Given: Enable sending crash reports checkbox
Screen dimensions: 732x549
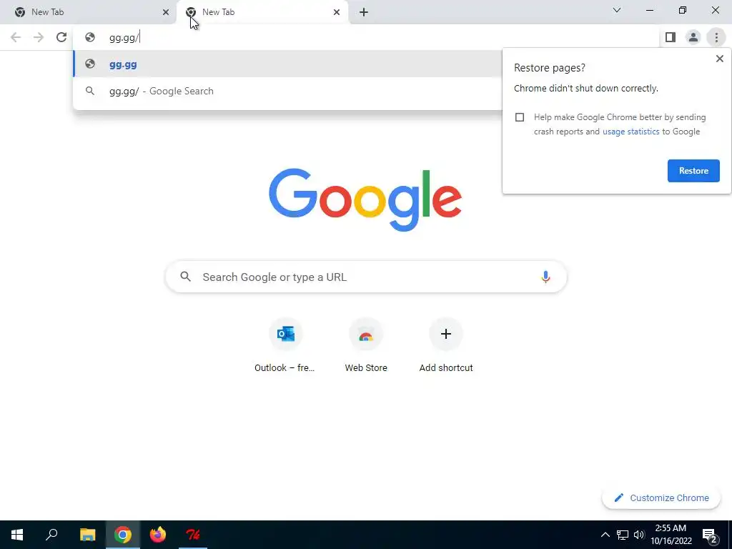Looking at the screenshot, I should point(520,117).
